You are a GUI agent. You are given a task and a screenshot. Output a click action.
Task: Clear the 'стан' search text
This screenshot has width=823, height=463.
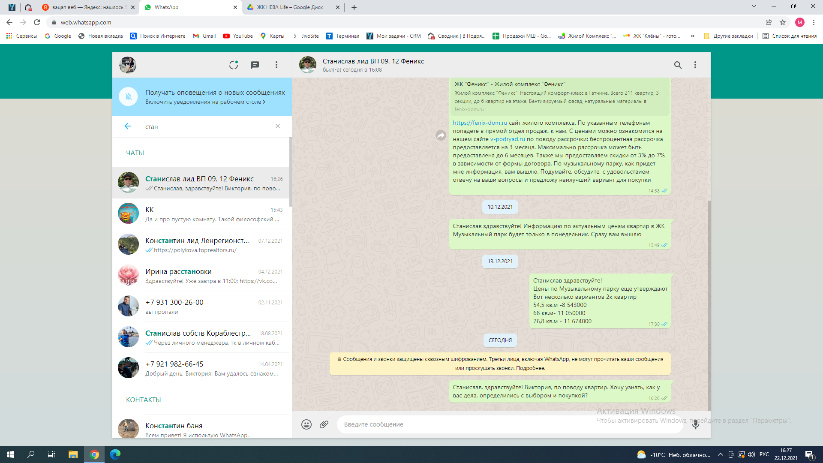(278, 126)
